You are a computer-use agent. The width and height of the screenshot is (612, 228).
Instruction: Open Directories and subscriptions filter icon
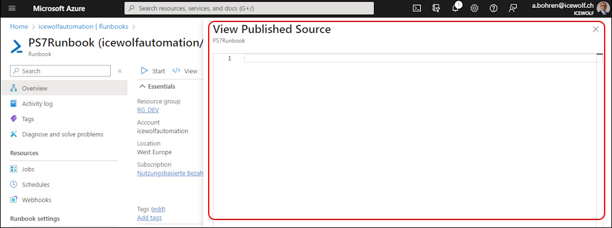click(436, 8)
